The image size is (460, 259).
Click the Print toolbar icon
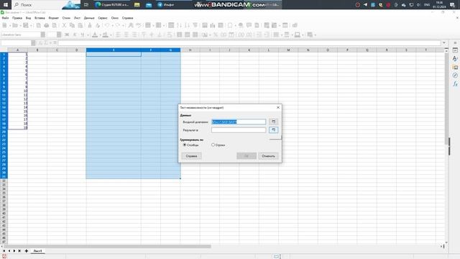click(46, 26)
